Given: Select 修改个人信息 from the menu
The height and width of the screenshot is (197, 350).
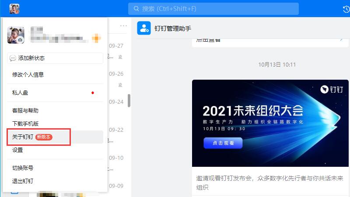Looking at the screenshot, I should click(x=28, y=75).
